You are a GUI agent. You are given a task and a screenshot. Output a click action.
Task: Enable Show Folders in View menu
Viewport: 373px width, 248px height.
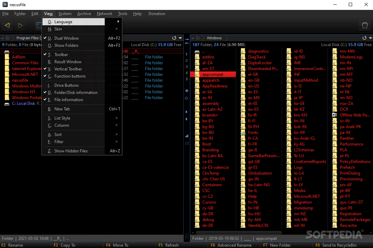coord(82,45)
